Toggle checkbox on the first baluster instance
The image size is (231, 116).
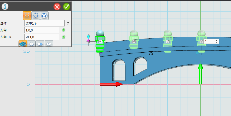click(100, 41)
